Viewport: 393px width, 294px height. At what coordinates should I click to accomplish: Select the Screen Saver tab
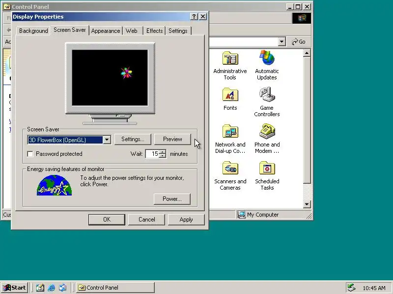[x=70, y=30]
